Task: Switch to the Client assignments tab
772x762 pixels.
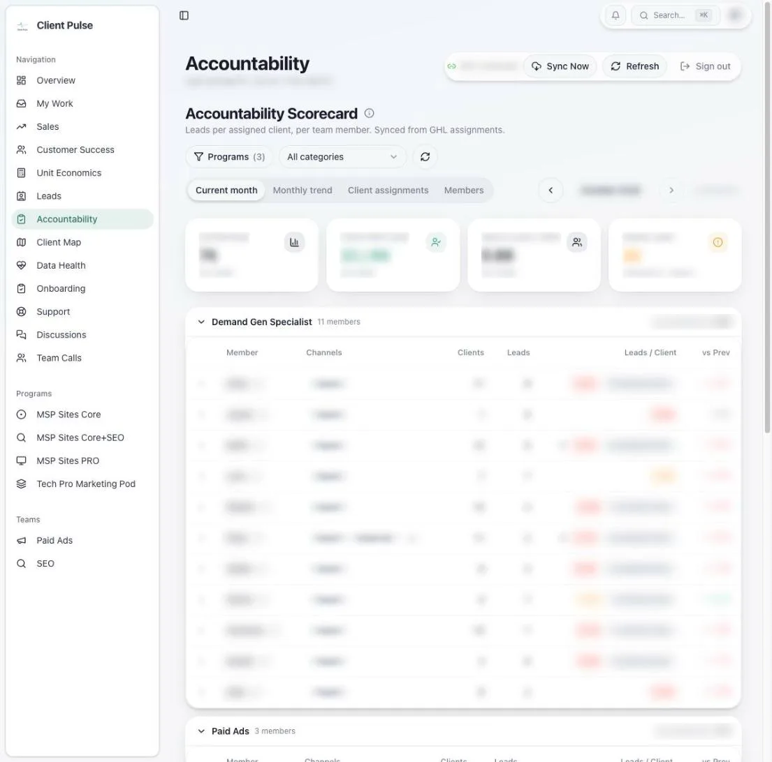Action: tap(388, 190)
